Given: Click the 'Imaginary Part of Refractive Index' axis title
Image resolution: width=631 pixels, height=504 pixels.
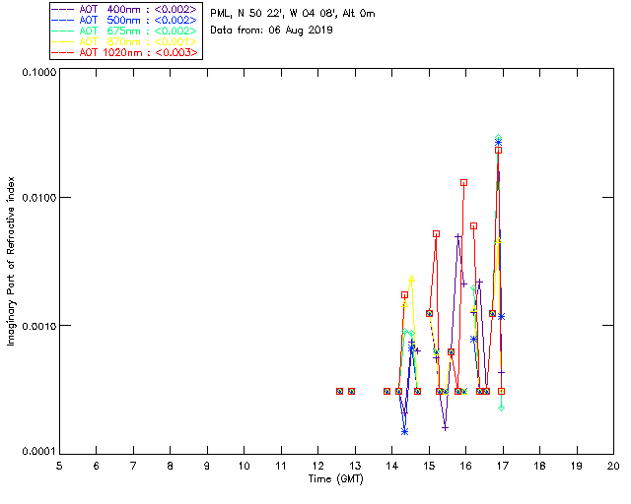Looking at the screenshot, I should pyautogui.click(x=11, y=261).
